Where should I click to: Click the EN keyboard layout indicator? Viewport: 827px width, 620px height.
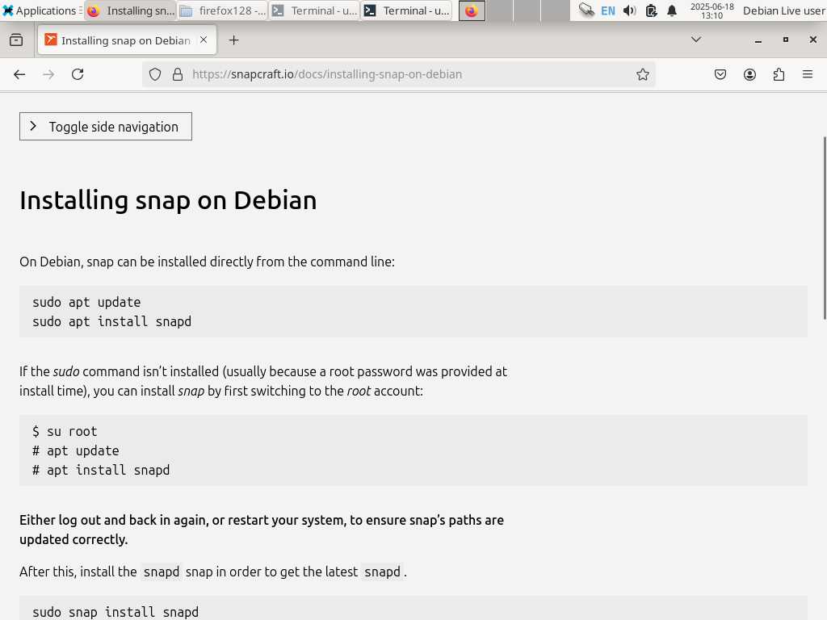(x=607, y=10)
